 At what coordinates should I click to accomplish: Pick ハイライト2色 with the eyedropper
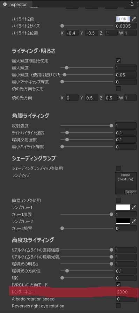point(134,19)
